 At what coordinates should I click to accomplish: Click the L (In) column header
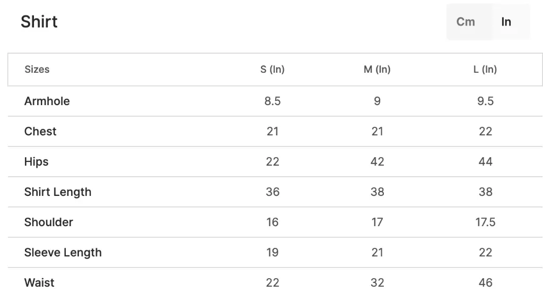pyautogui.click(x=485, y=70)
